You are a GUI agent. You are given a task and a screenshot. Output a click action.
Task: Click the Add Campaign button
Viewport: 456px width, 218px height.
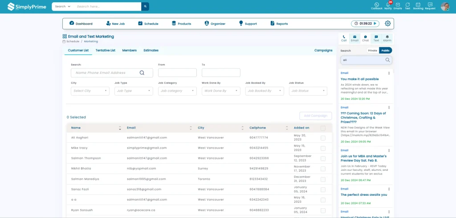click(x=316, y=116)
